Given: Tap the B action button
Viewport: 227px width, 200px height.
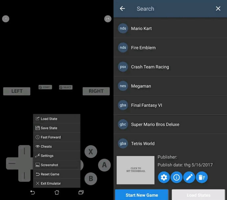Looking at the screenshot, I should point(91,179).
